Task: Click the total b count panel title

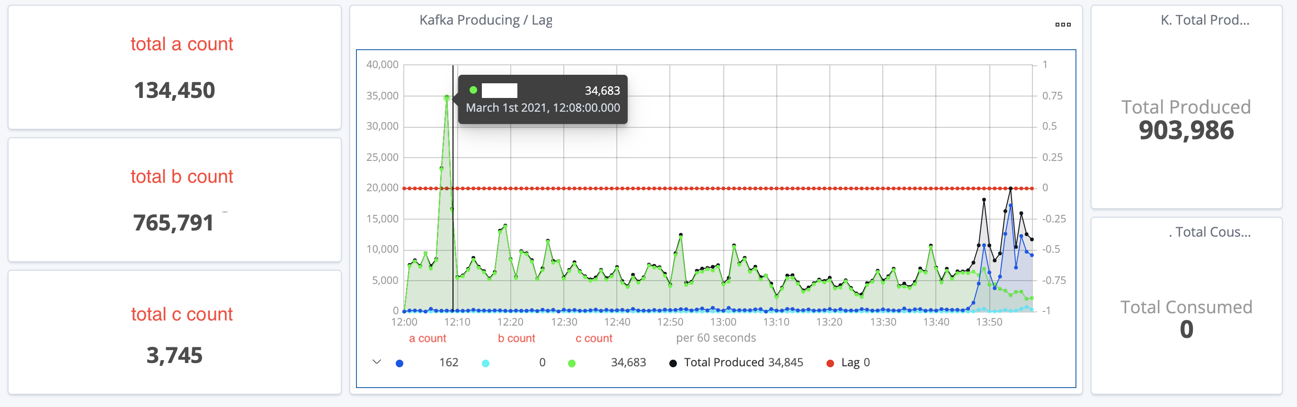Action: (182, 177)
